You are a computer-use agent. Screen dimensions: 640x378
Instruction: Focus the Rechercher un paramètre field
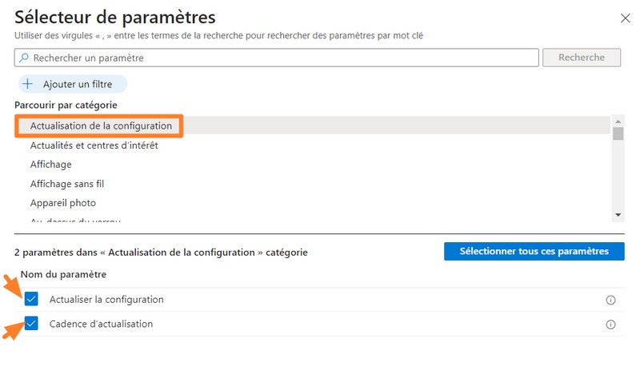[x=280, y=58]
